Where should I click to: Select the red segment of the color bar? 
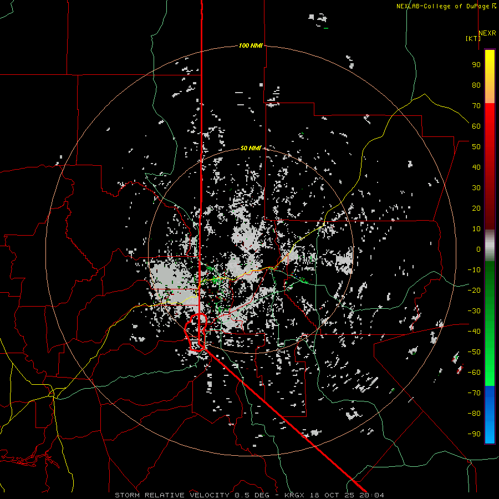coord(490,166)
